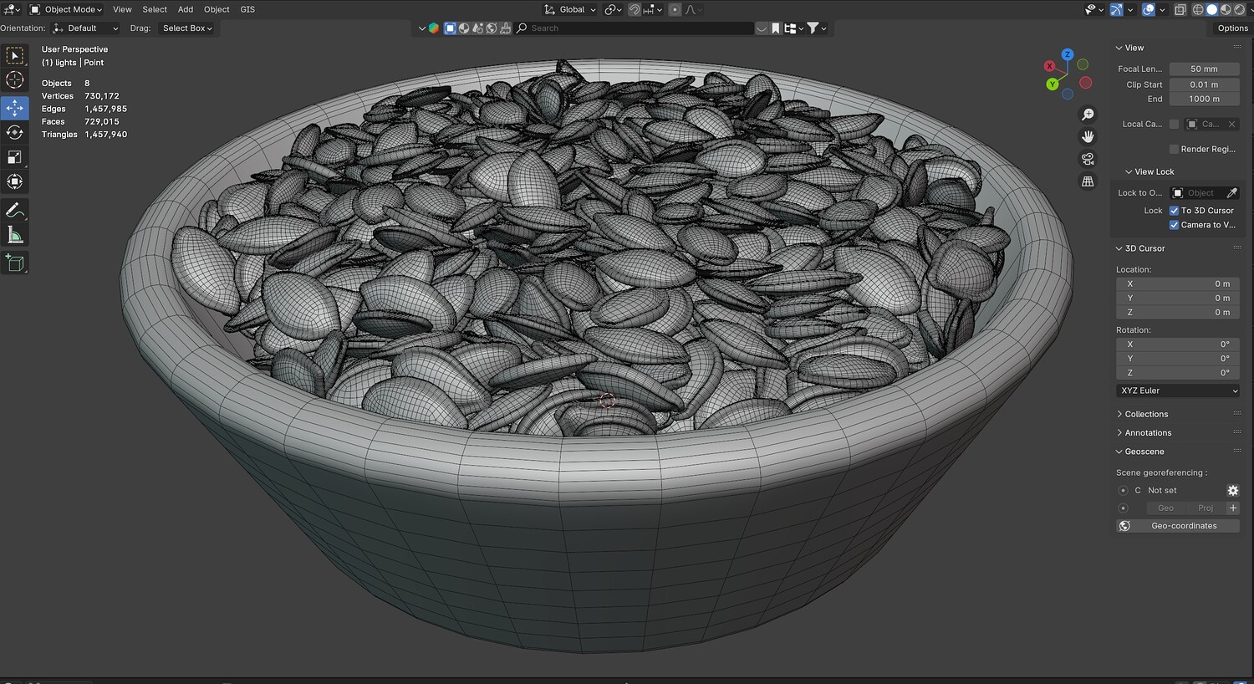Click the eyedropper beside Lock to Object
Screen dimensions: 1254x684
(x=1231, y=193)
